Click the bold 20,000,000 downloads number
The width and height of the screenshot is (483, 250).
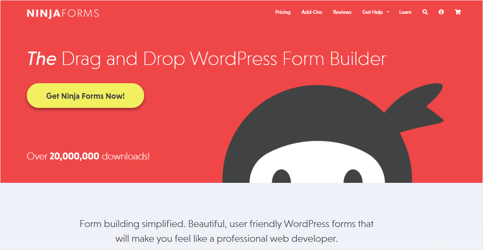[74, 156]
